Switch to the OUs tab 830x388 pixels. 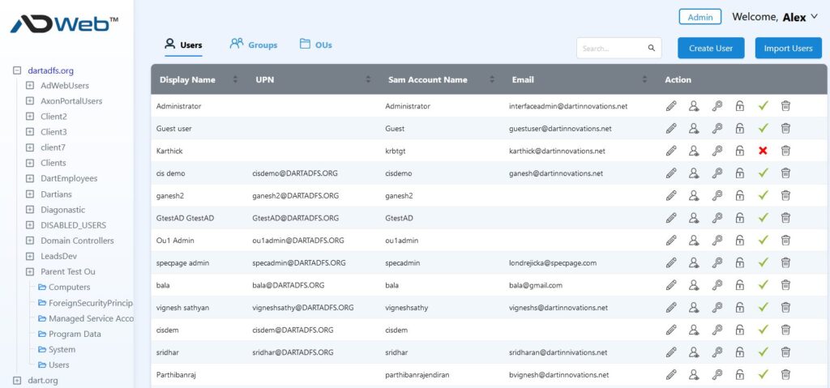point(316,45)
